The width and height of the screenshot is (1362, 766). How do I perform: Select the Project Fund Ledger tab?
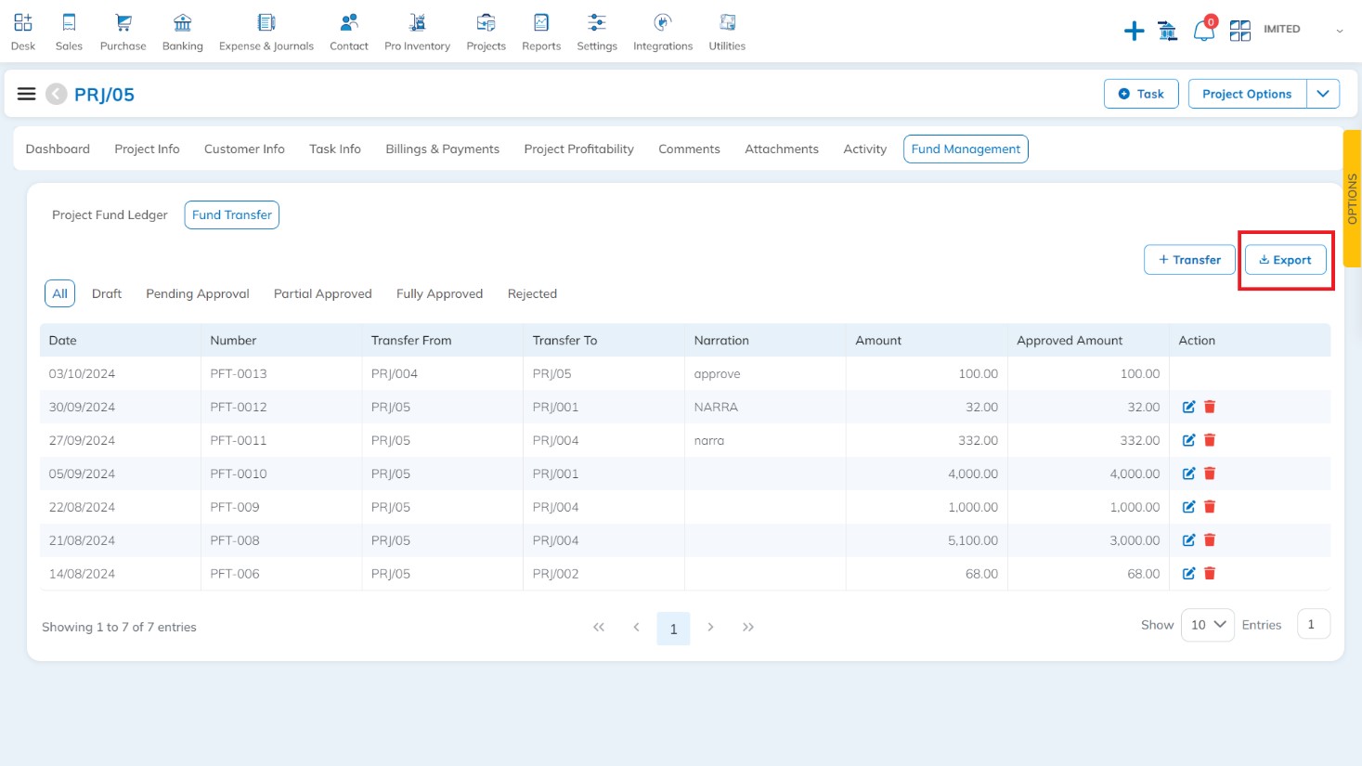[x=110, y=214]
